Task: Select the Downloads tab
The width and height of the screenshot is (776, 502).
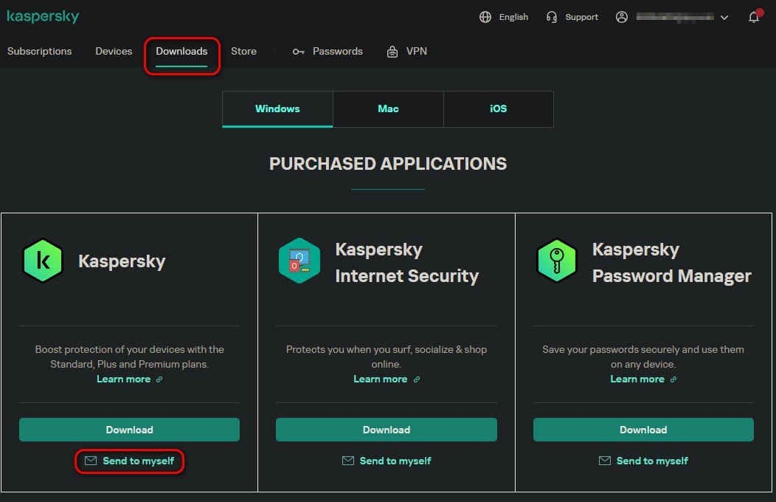Action: tap(181, 52)
